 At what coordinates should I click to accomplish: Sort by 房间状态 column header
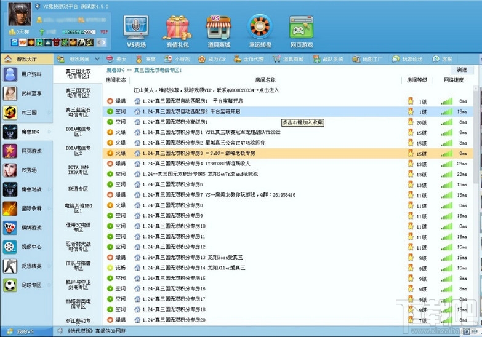pyautogui.click(x=116, y=80)
